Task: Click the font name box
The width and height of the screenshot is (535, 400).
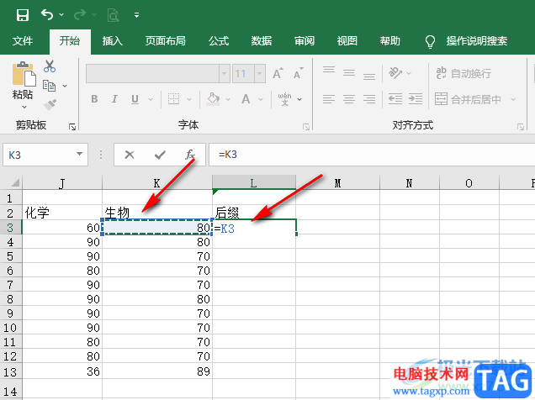Action: [x=152, y=74]
